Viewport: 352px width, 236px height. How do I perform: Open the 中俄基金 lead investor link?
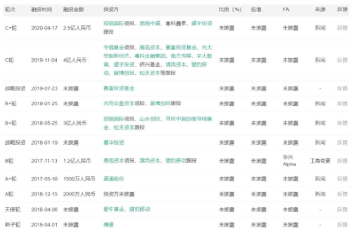[114, 47]
